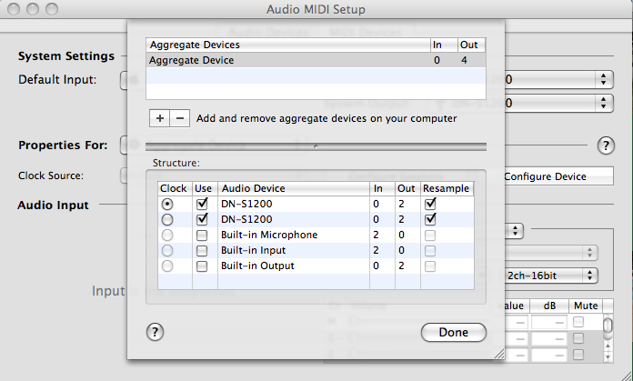Click the Aggregate Devices column header
Image resolution: width=633 pixels, height=381 pixels.
click(x=288, y=45)
